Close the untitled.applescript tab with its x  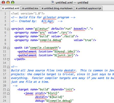(x=77, y=8)
